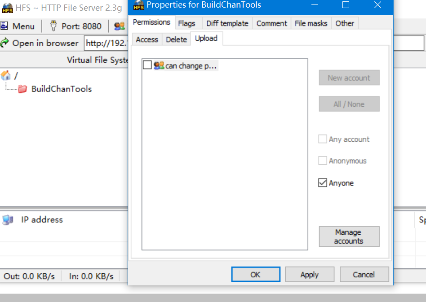Image resolution: width=426 pixels, height=302 pixels.
Task: Select the home root icon in file tree
Action: coord(6,75)
